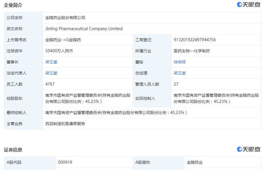Click the 注册资本 label cell
The height and width of the screenshot is (170, 262).
point(23,51)
